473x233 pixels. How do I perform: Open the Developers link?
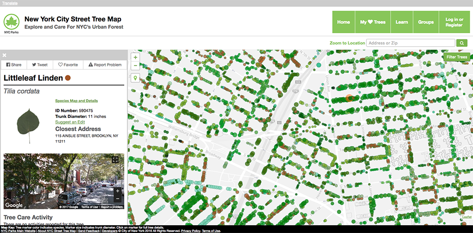coord(110,231)
